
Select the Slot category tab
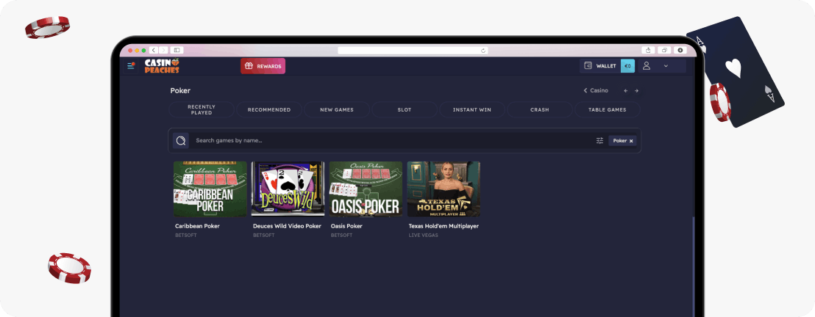405,109
